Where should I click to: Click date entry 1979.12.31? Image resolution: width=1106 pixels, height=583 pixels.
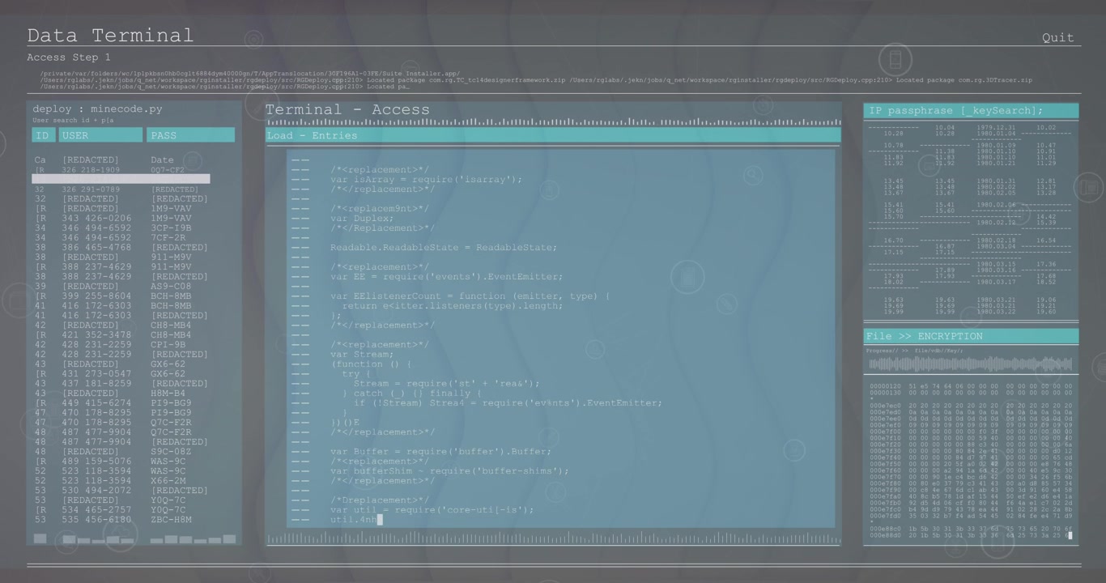995,128
